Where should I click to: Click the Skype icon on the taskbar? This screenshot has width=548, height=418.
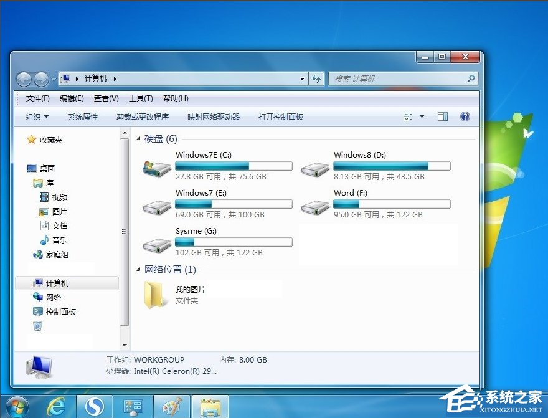[x=95, y=406]
